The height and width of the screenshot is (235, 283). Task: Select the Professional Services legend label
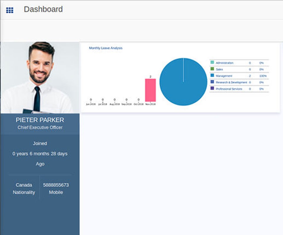229,89
